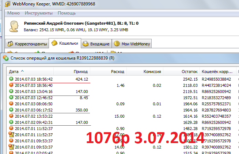Screen dimensions: 239x154
Task: Click green income icon for 12:46:52 operation
Action: [x=11, y=97]
